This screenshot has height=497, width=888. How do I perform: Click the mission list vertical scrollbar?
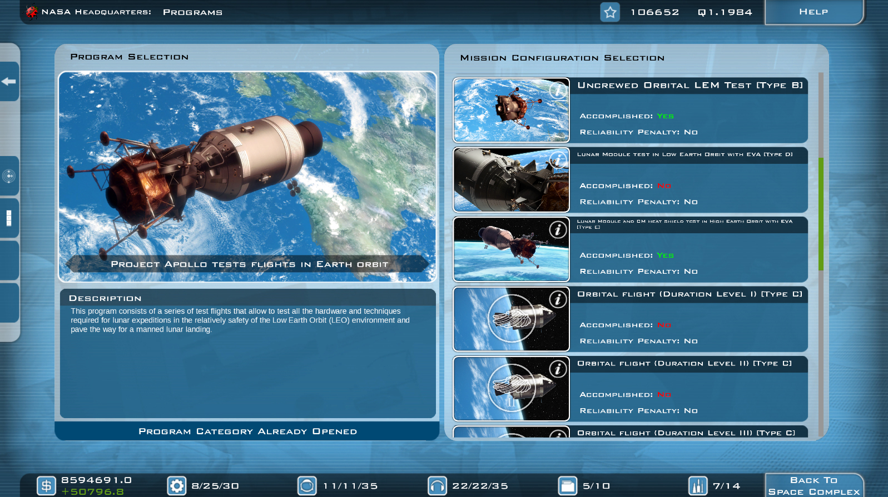[x=821, y=214]
